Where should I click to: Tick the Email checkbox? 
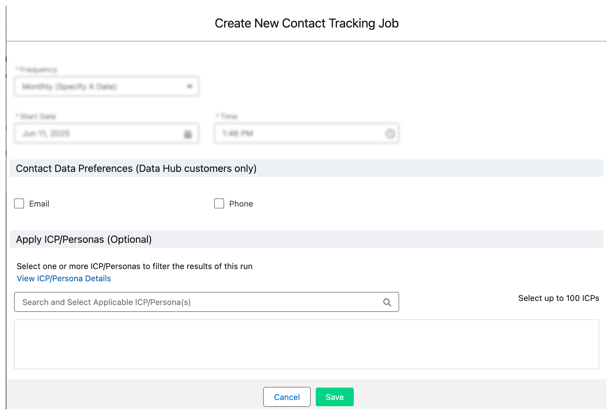(19, 204)
